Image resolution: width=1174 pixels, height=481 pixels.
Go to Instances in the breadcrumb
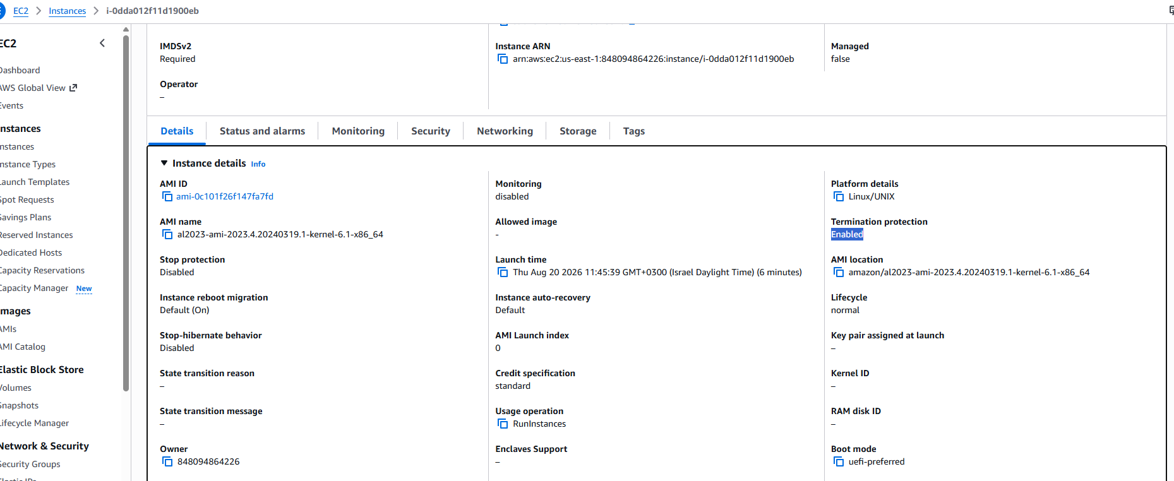(67, 11)
